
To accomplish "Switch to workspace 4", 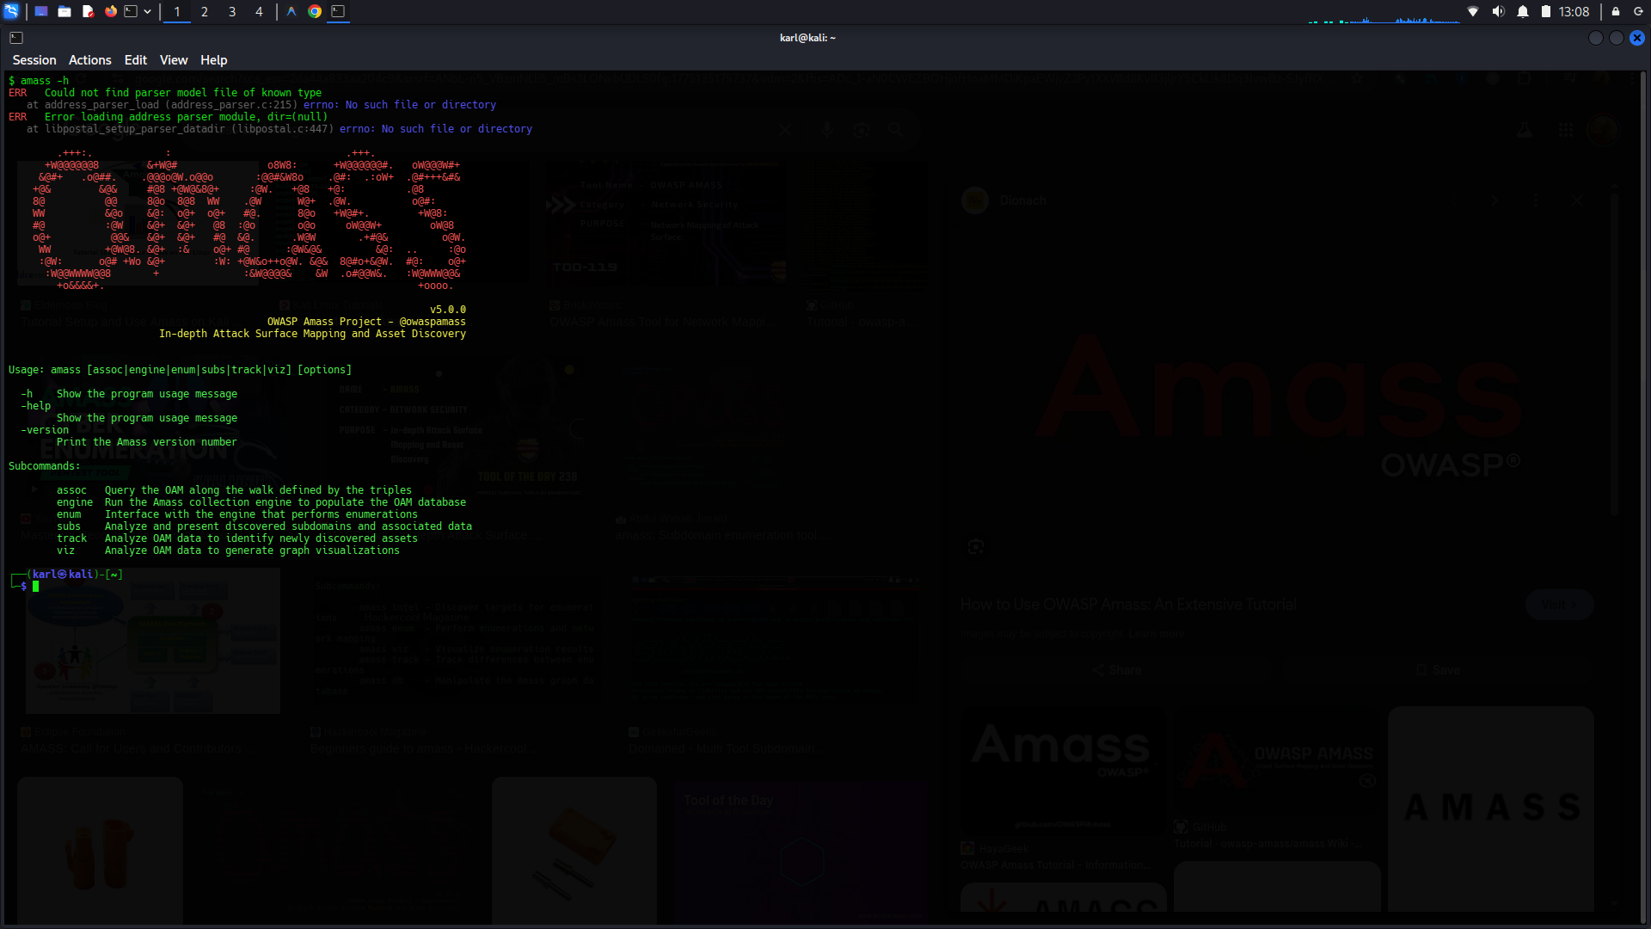I will (259, 11).
